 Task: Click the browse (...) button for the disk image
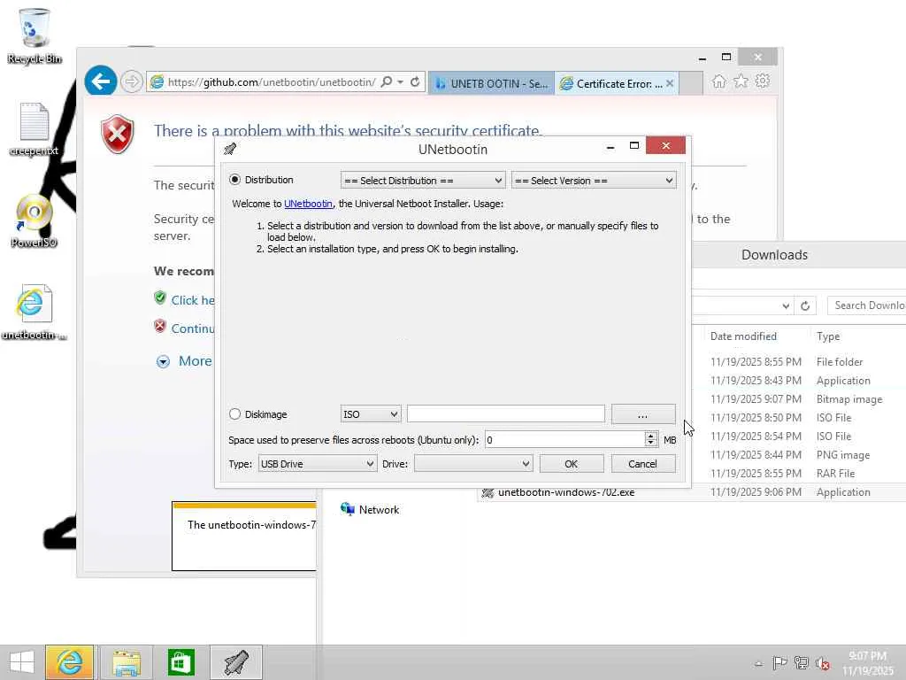643,414
